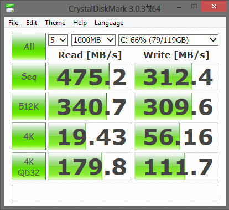Minimize the CrystalDiskMark window
The width and height of the screenshot is (229, 210).
179,7
